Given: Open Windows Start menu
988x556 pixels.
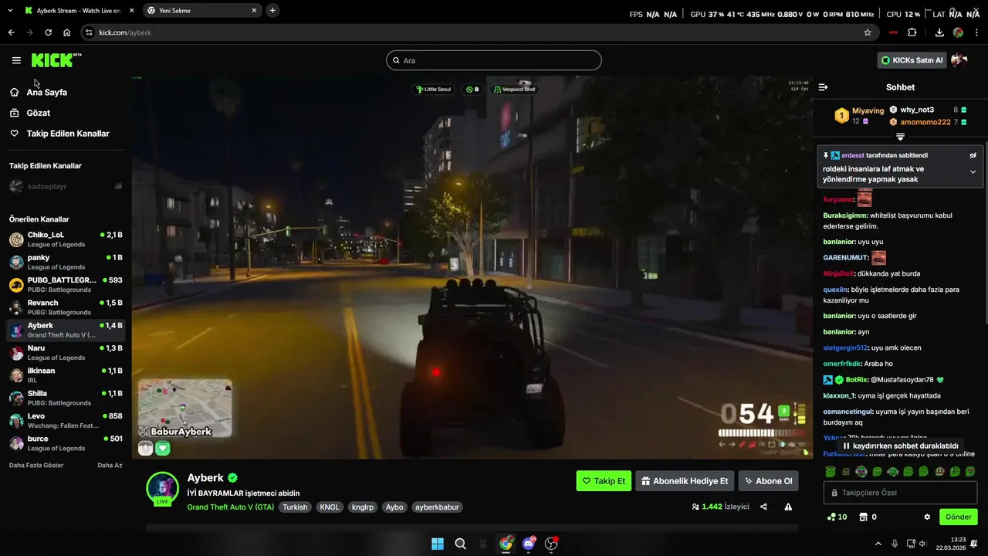Looking at the screenshot, I should tap(438, 543).
